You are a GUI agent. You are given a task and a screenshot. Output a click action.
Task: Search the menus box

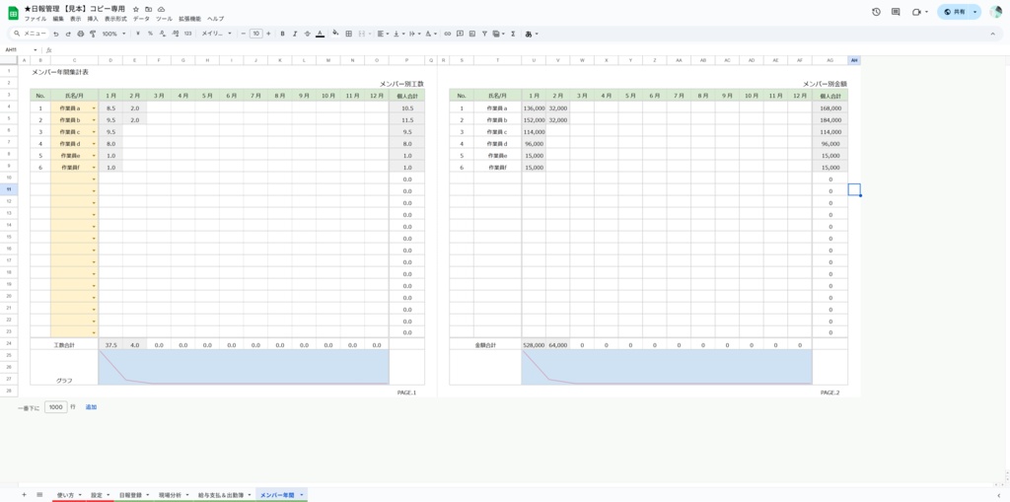pos(30,34)
